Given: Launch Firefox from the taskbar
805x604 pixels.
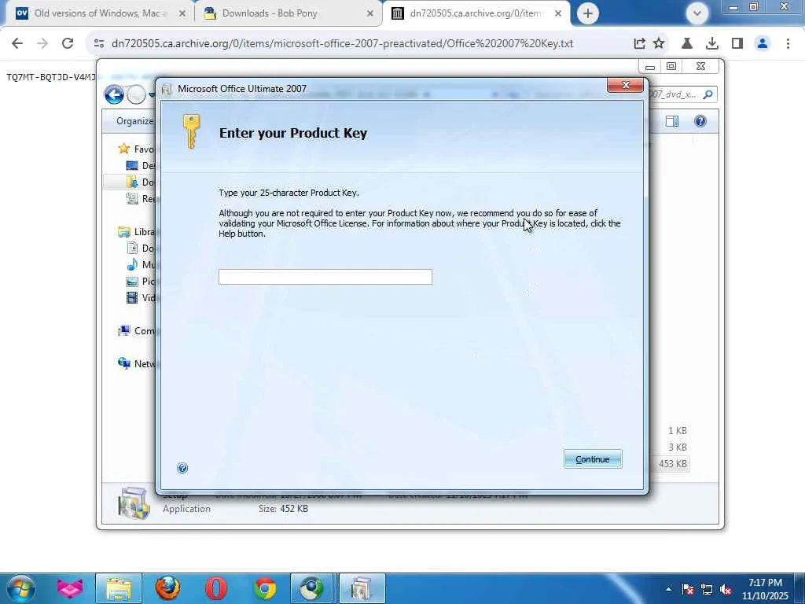Looking at the screenshot, I should click(167, 588).
